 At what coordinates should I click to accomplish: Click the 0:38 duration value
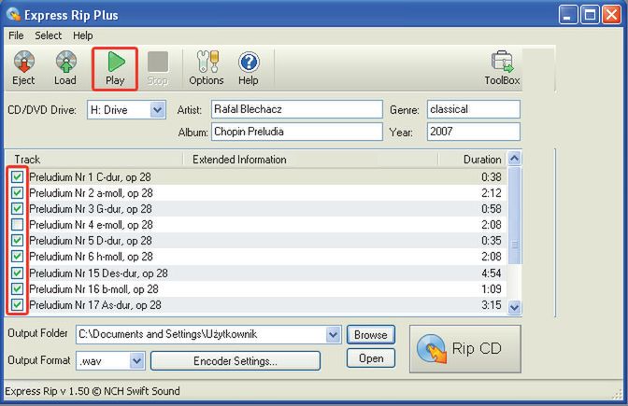(492, 176)
